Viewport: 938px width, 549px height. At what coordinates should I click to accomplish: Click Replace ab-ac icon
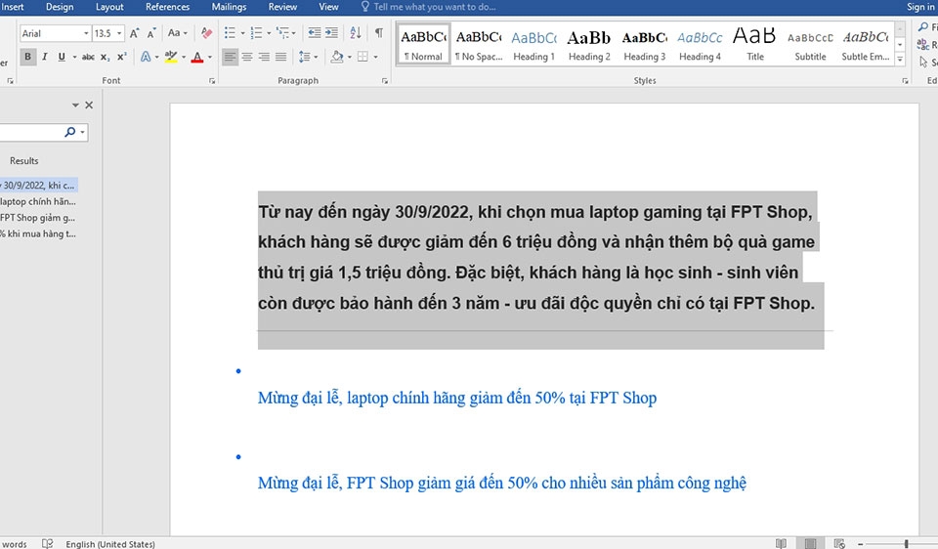pos(923,44)
